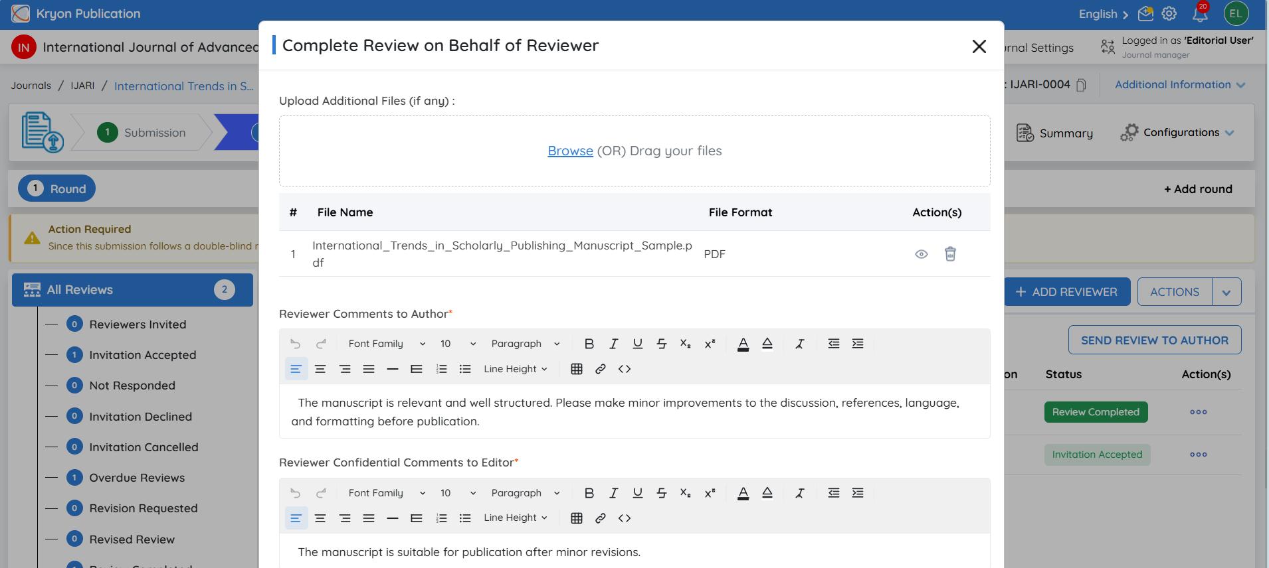Center align text in Comments to Author editor
This screenshot has width=1269, height=568.
[320, 369]
